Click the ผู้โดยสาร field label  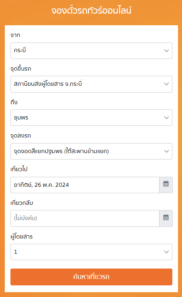click(22, 236)
